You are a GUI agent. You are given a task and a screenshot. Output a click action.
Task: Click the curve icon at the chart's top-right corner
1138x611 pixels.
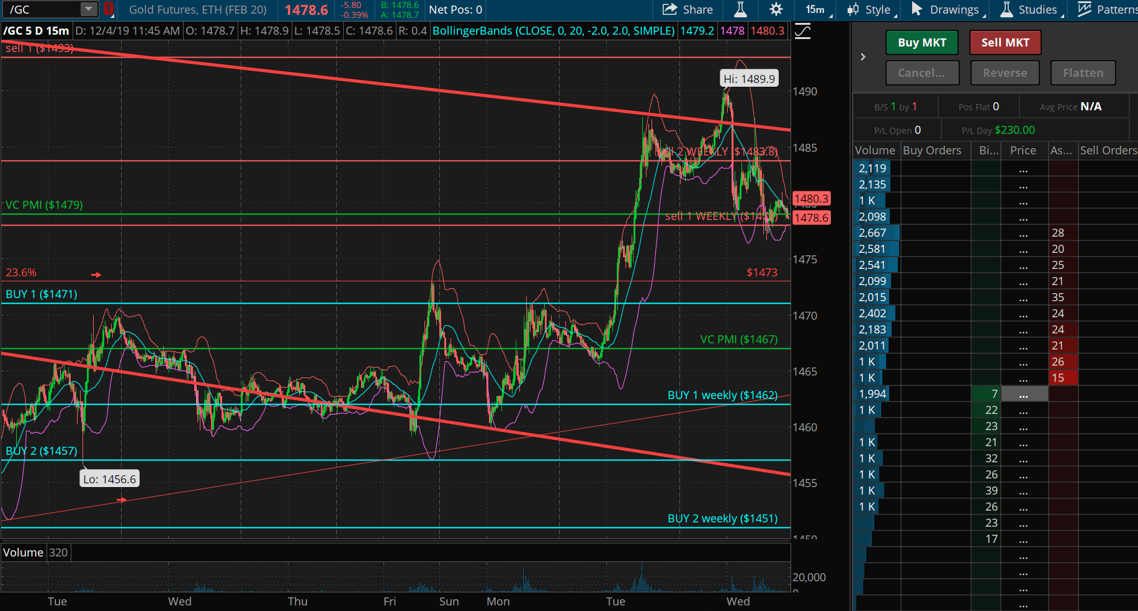(x=802, y=30)
